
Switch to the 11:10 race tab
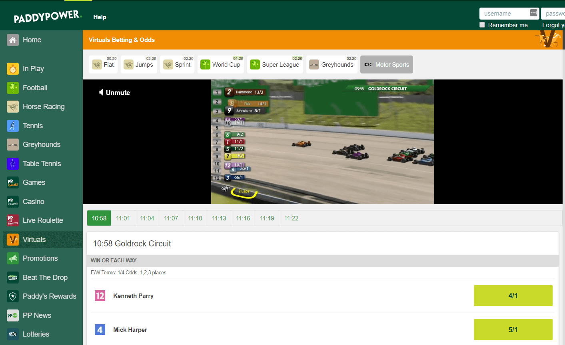(195, 218)
